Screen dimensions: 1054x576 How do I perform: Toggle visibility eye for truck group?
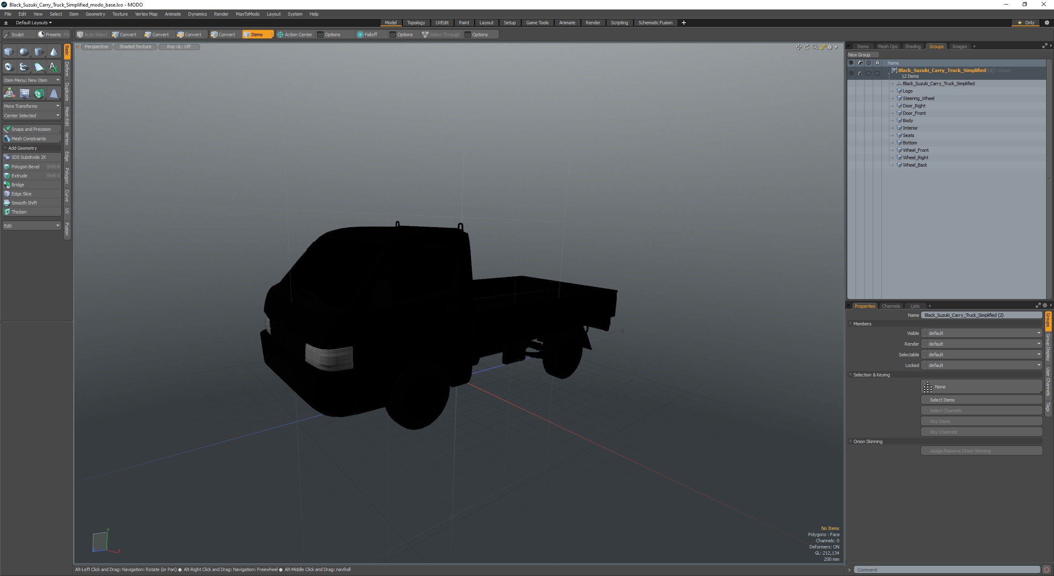(x=851, y=73)
